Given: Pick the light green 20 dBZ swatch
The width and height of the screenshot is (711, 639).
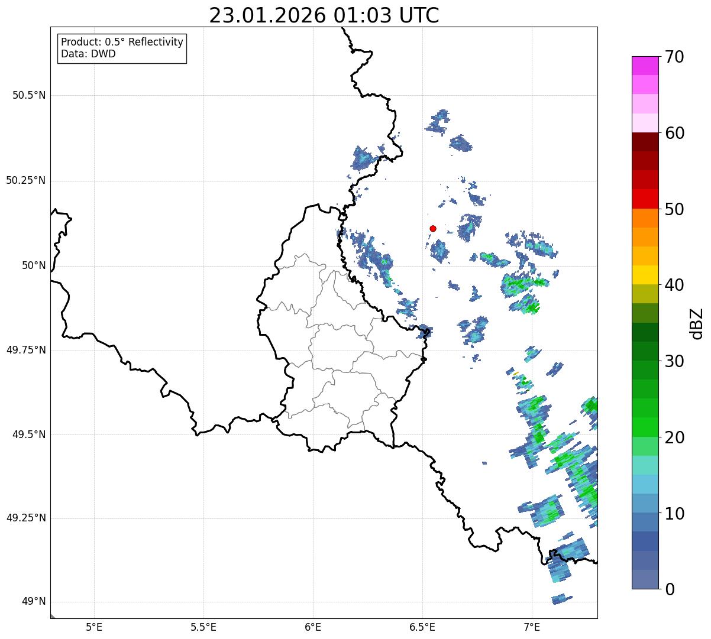Looking at the screenshot, I should click(645, 446).
